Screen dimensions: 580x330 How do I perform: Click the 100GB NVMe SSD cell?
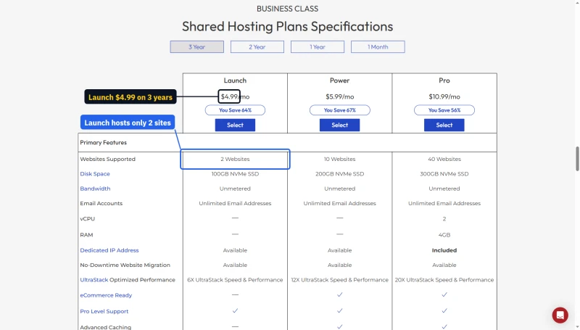point(235,174)
